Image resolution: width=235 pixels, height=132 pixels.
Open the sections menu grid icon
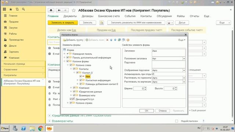[4, 9]
